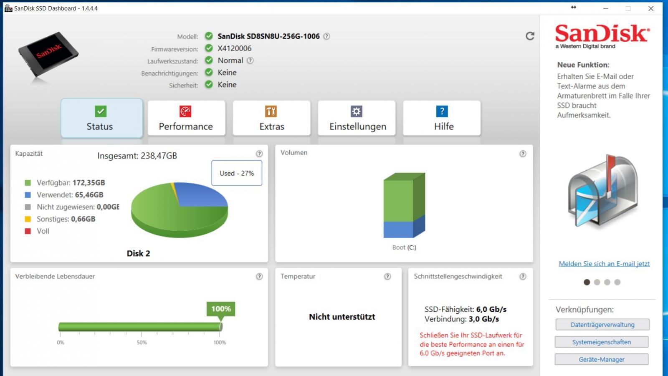Click the refresh drive information icon

(x=530, y=36)
